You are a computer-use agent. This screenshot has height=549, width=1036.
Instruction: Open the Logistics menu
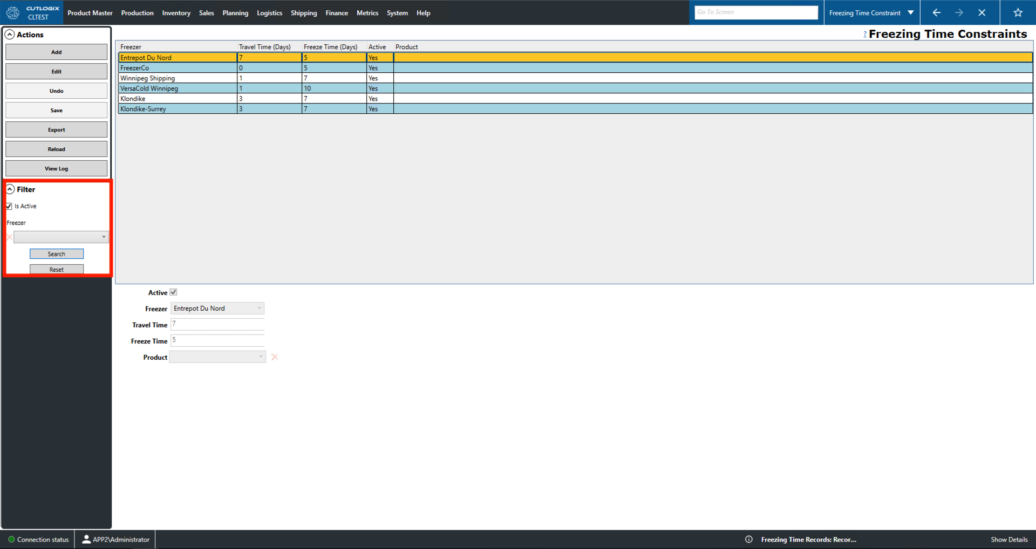pos(269,12)
